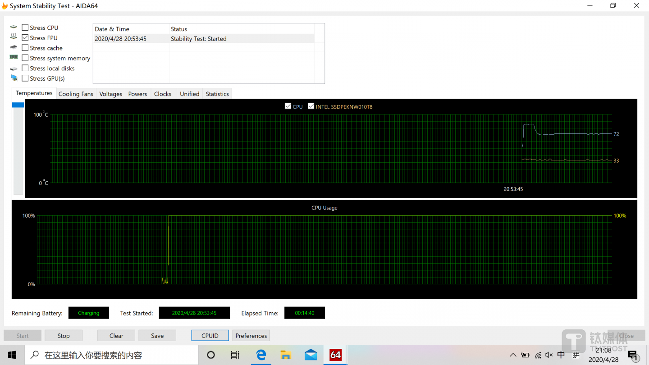
Task: Open the Statistics tab
Action: [x=217, y=94]
